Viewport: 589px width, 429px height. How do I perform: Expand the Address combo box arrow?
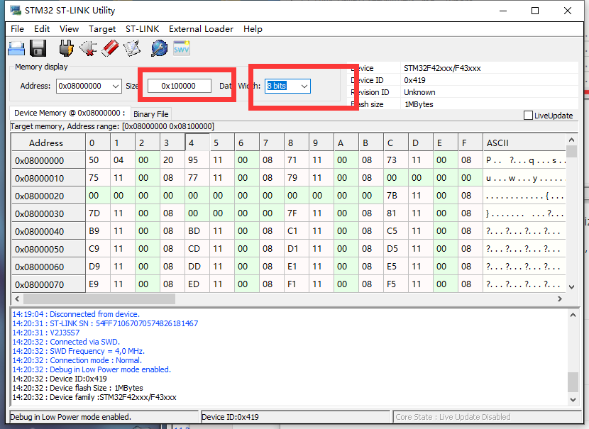(x=116, y=87)
